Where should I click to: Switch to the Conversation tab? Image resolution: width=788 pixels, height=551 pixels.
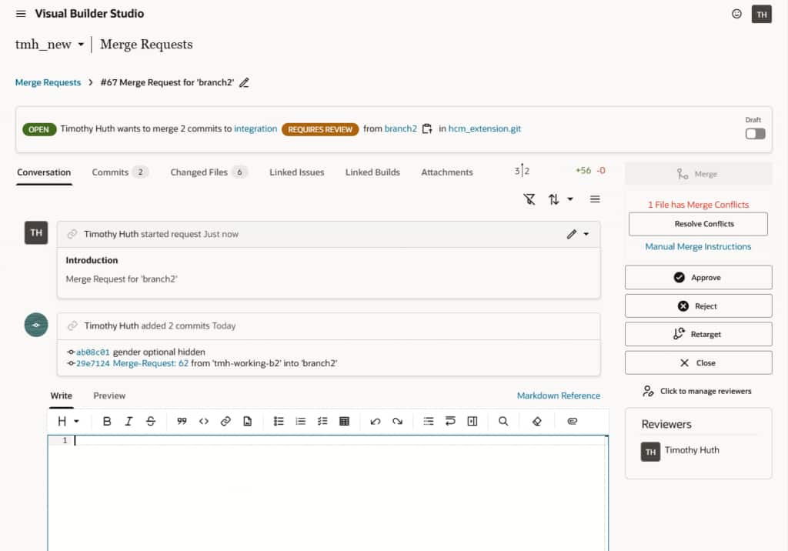tap(44, 172)
